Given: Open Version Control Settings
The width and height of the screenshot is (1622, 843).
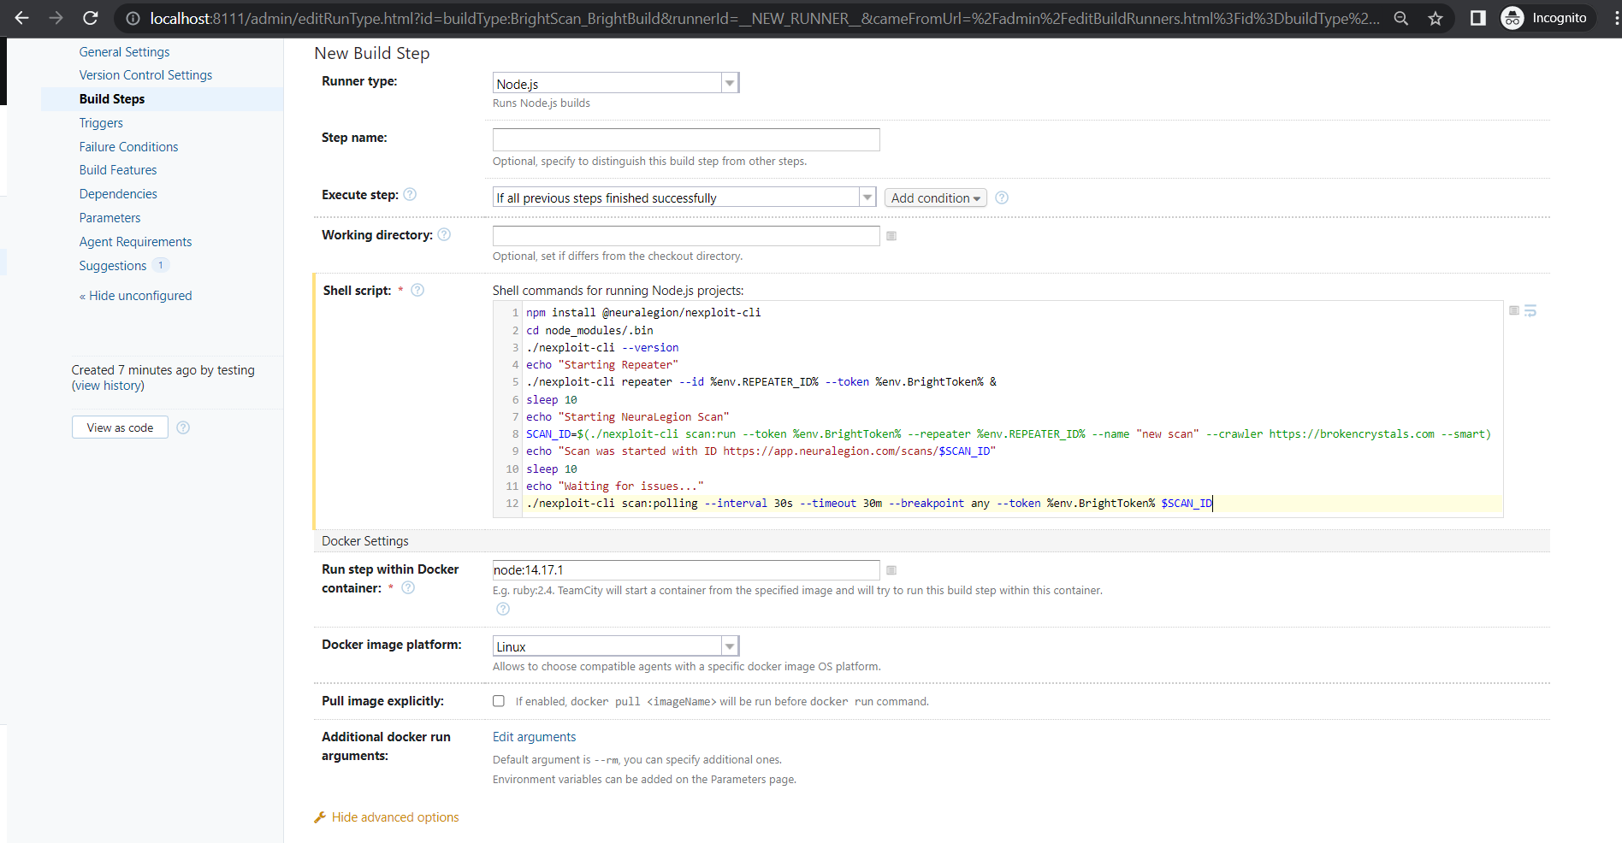Looking at the screenshot, I should click(145, 75).
